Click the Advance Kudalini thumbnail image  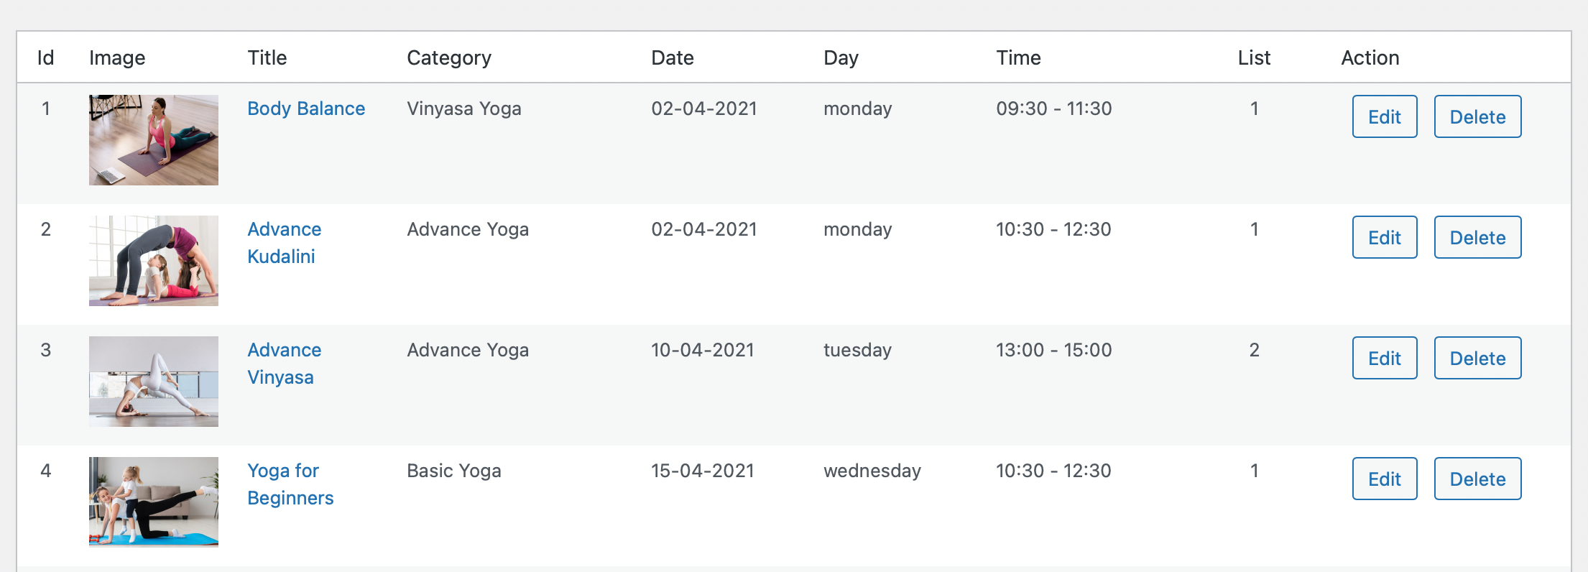click(154, 261)
